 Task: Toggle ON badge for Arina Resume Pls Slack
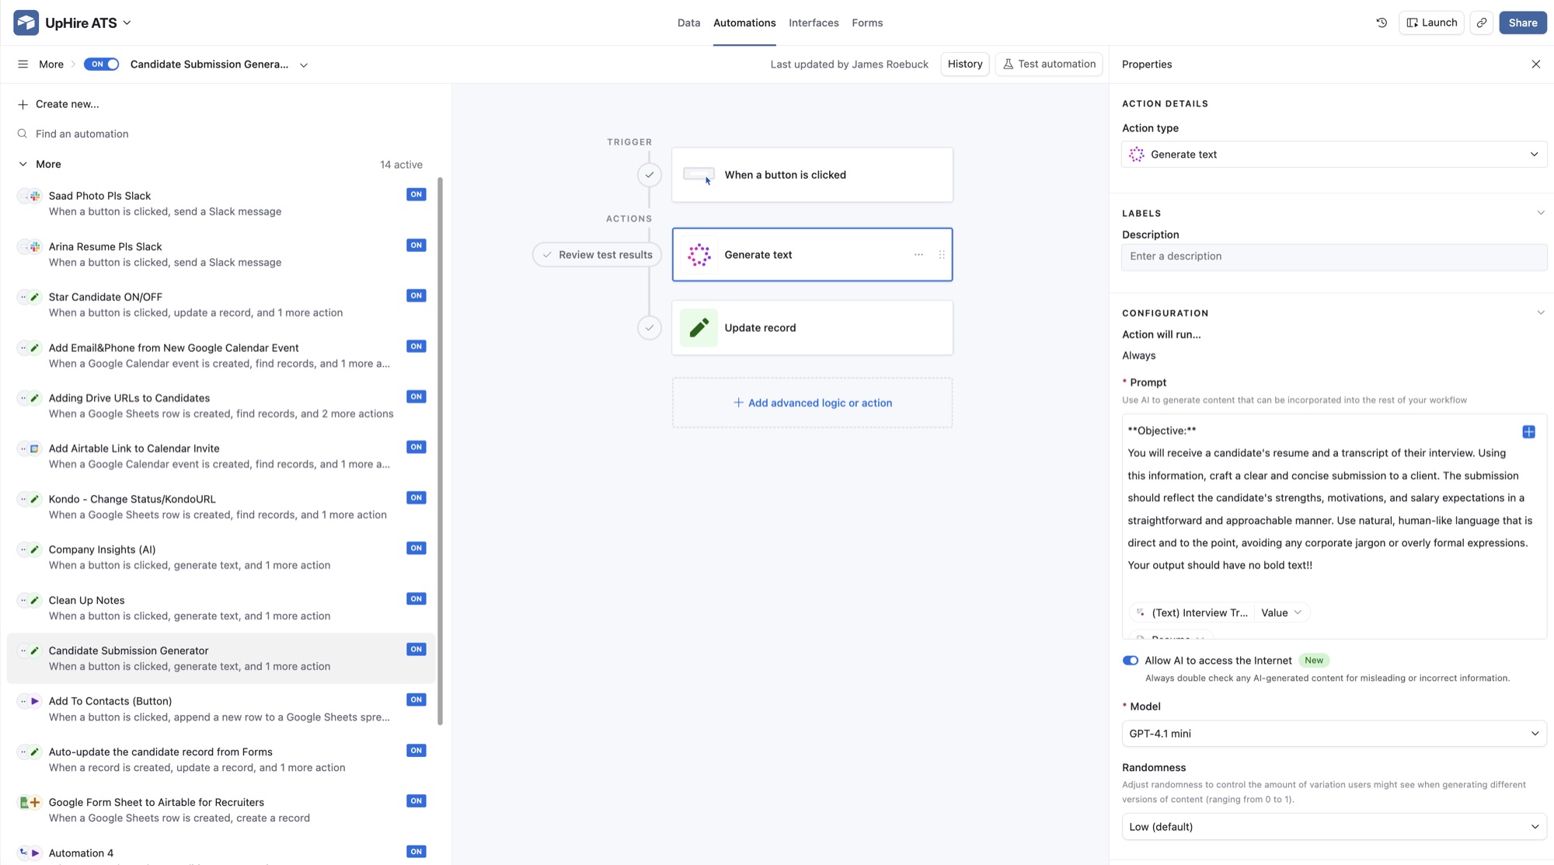(416, 245)
